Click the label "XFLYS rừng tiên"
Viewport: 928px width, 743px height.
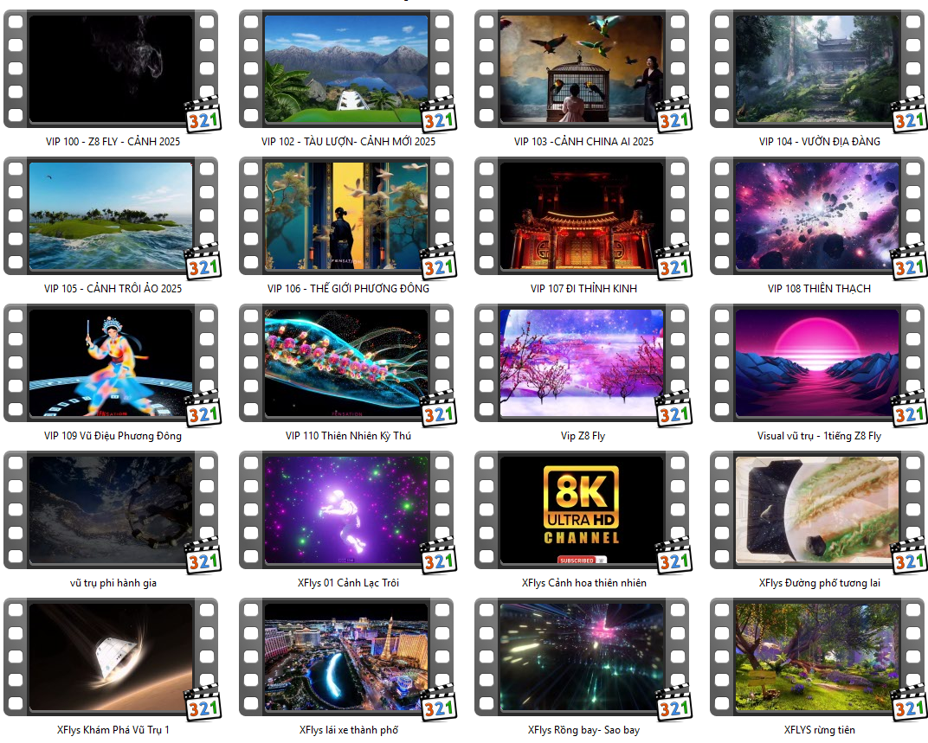[x=820, y=730]
